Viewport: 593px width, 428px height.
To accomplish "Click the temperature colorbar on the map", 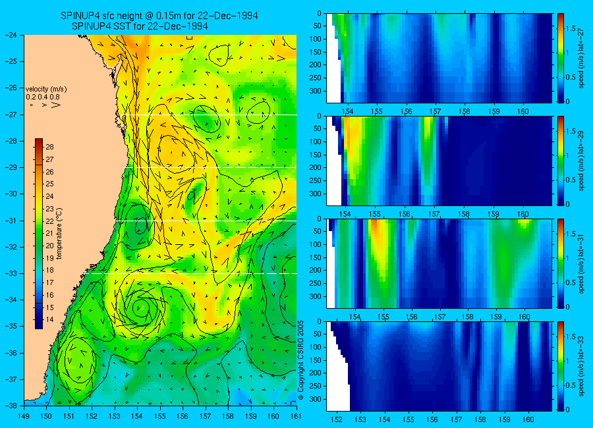I will click(39, 234).
